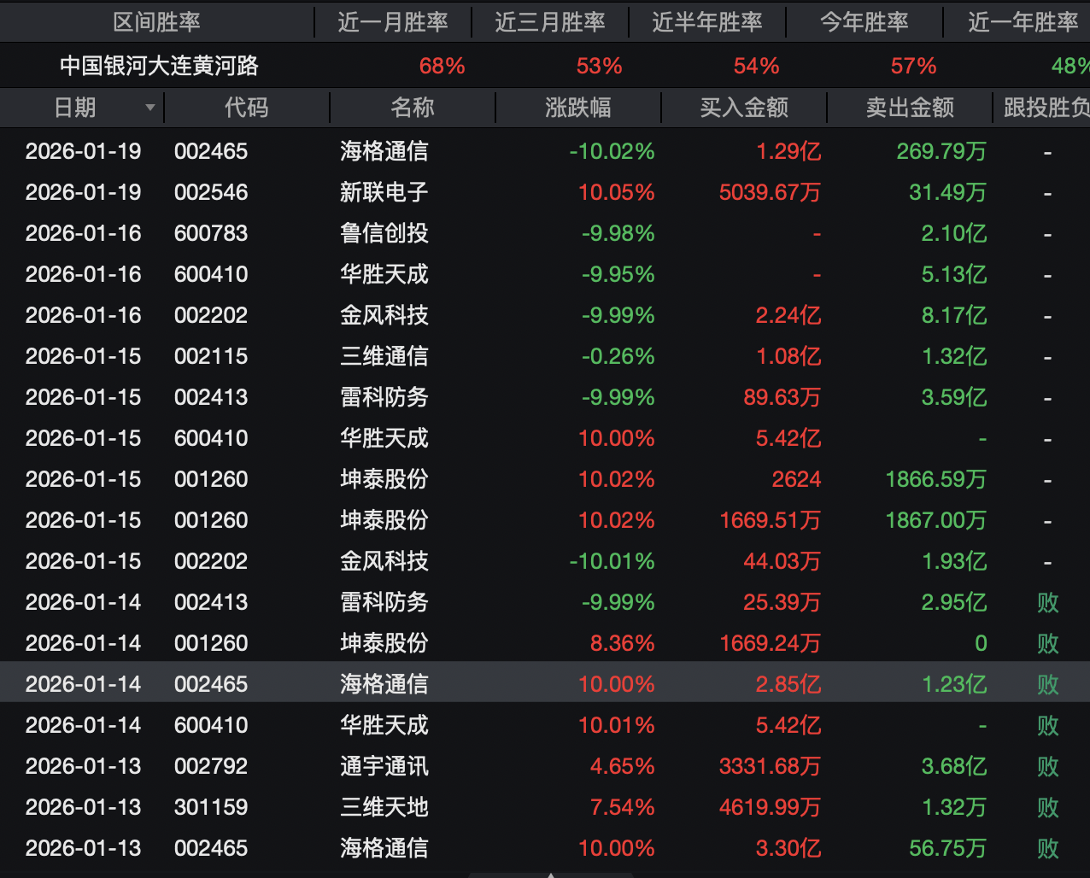This screenshot has width=1090, height=878.
Task: Switch to the 近一月胜率 tab
Action: [x=394, y=22]
